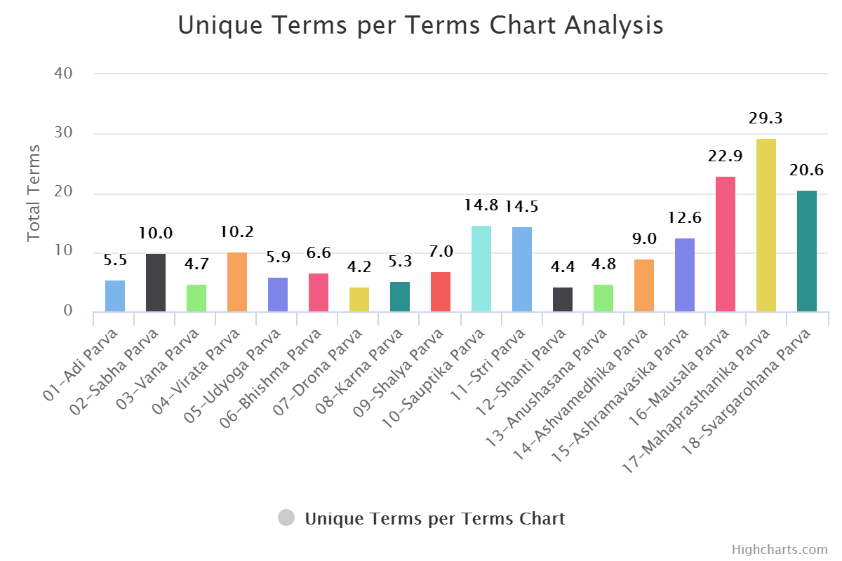The width and height of the screenshot is (842, 561).
Task: Select the pink 16-Mausala Parva bar
Action: click(726, 244)
